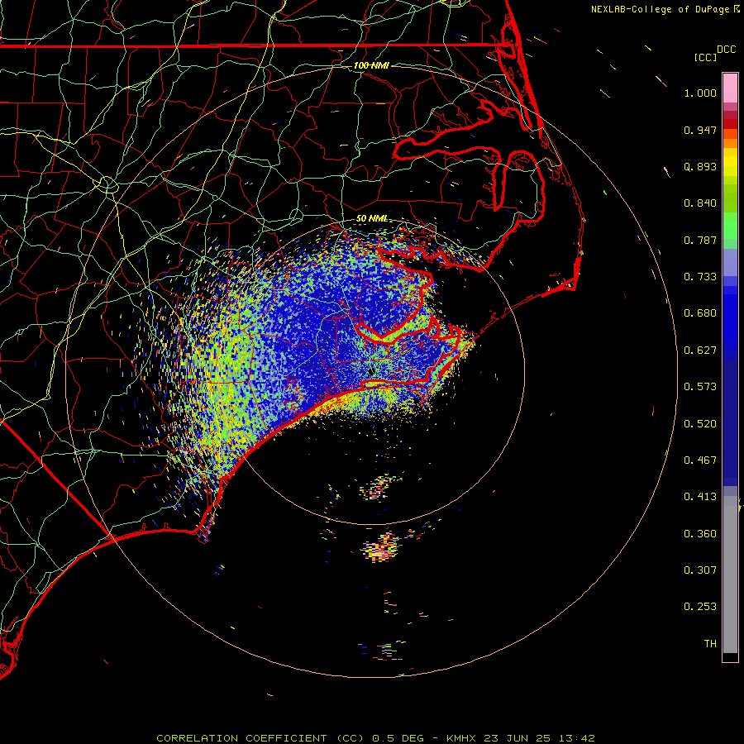Click the 1.000 scale value
The image size is (744, 744).
pyautogui.click(x=700, y=93)
